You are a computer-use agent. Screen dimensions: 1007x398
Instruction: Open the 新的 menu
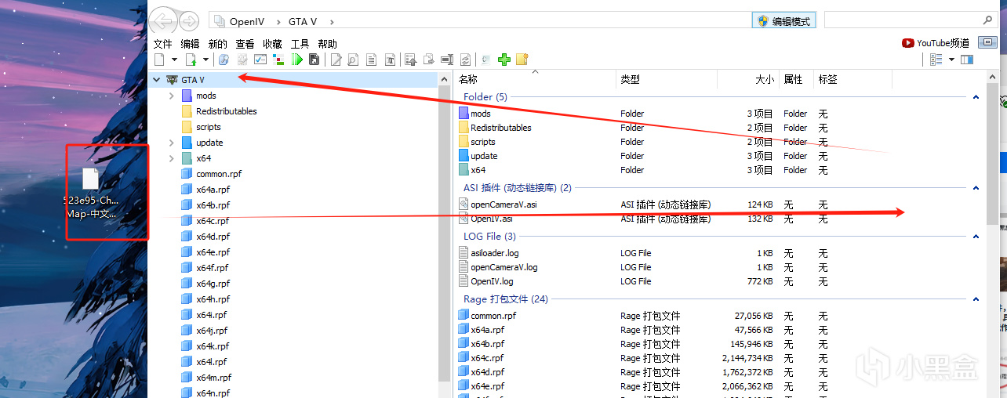point(217,44)
